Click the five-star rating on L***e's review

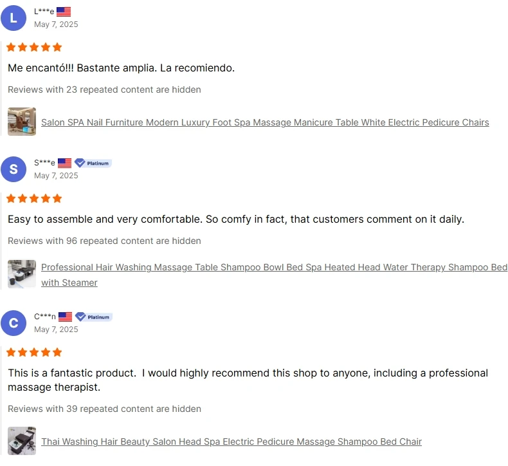coord(35,47)
